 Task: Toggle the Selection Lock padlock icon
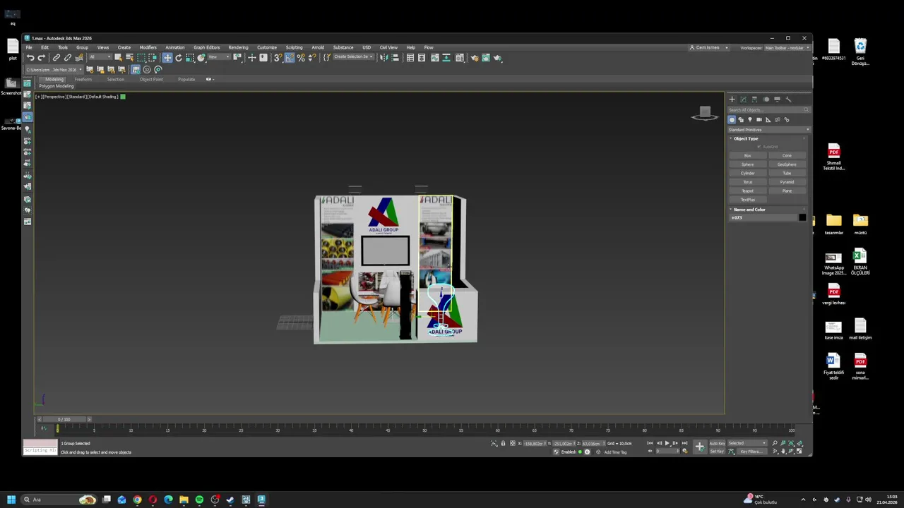503,443
